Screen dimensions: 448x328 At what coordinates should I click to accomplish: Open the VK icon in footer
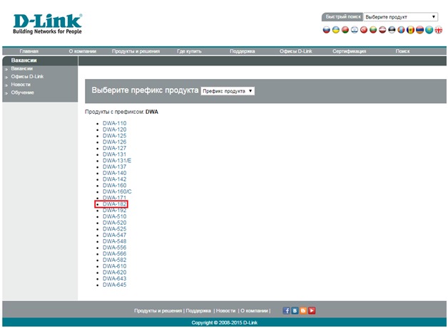(x=295, y=310)
